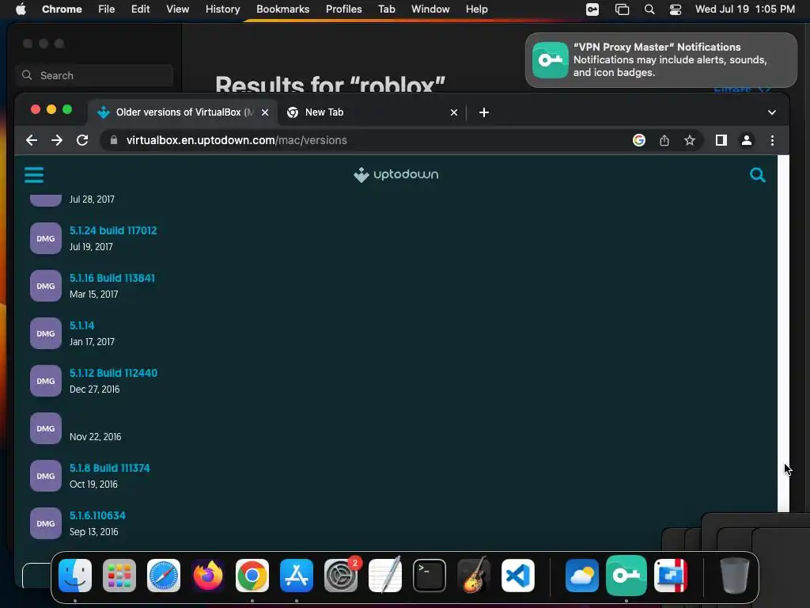Open a new tab with plus button
Viewport: 810px width, 608px height.
coord(484,112)
